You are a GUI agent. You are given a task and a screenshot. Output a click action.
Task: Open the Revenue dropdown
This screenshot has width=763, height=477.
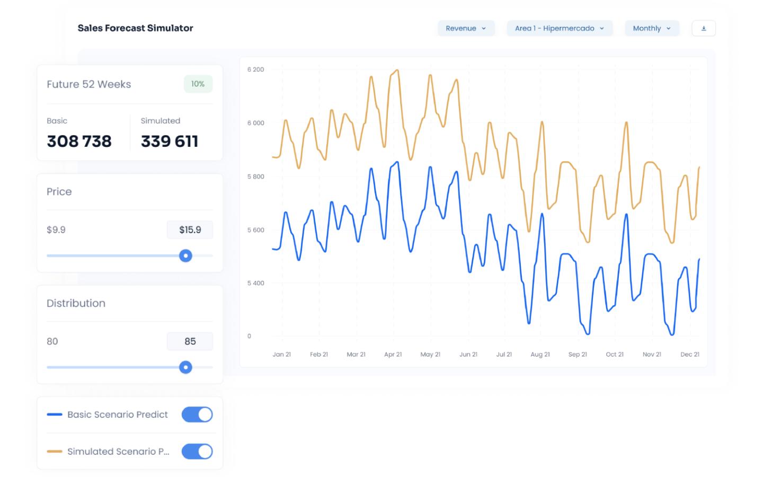click(466, 28)
